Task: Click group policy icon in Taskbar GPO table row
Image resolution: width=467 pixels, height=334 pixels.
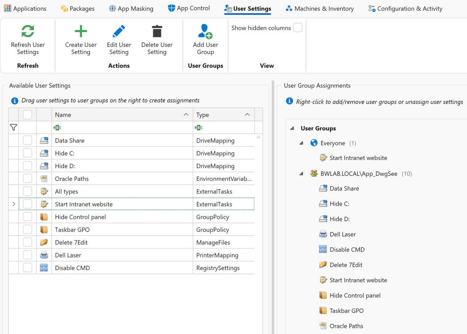Action: click(x=44, y=229)
